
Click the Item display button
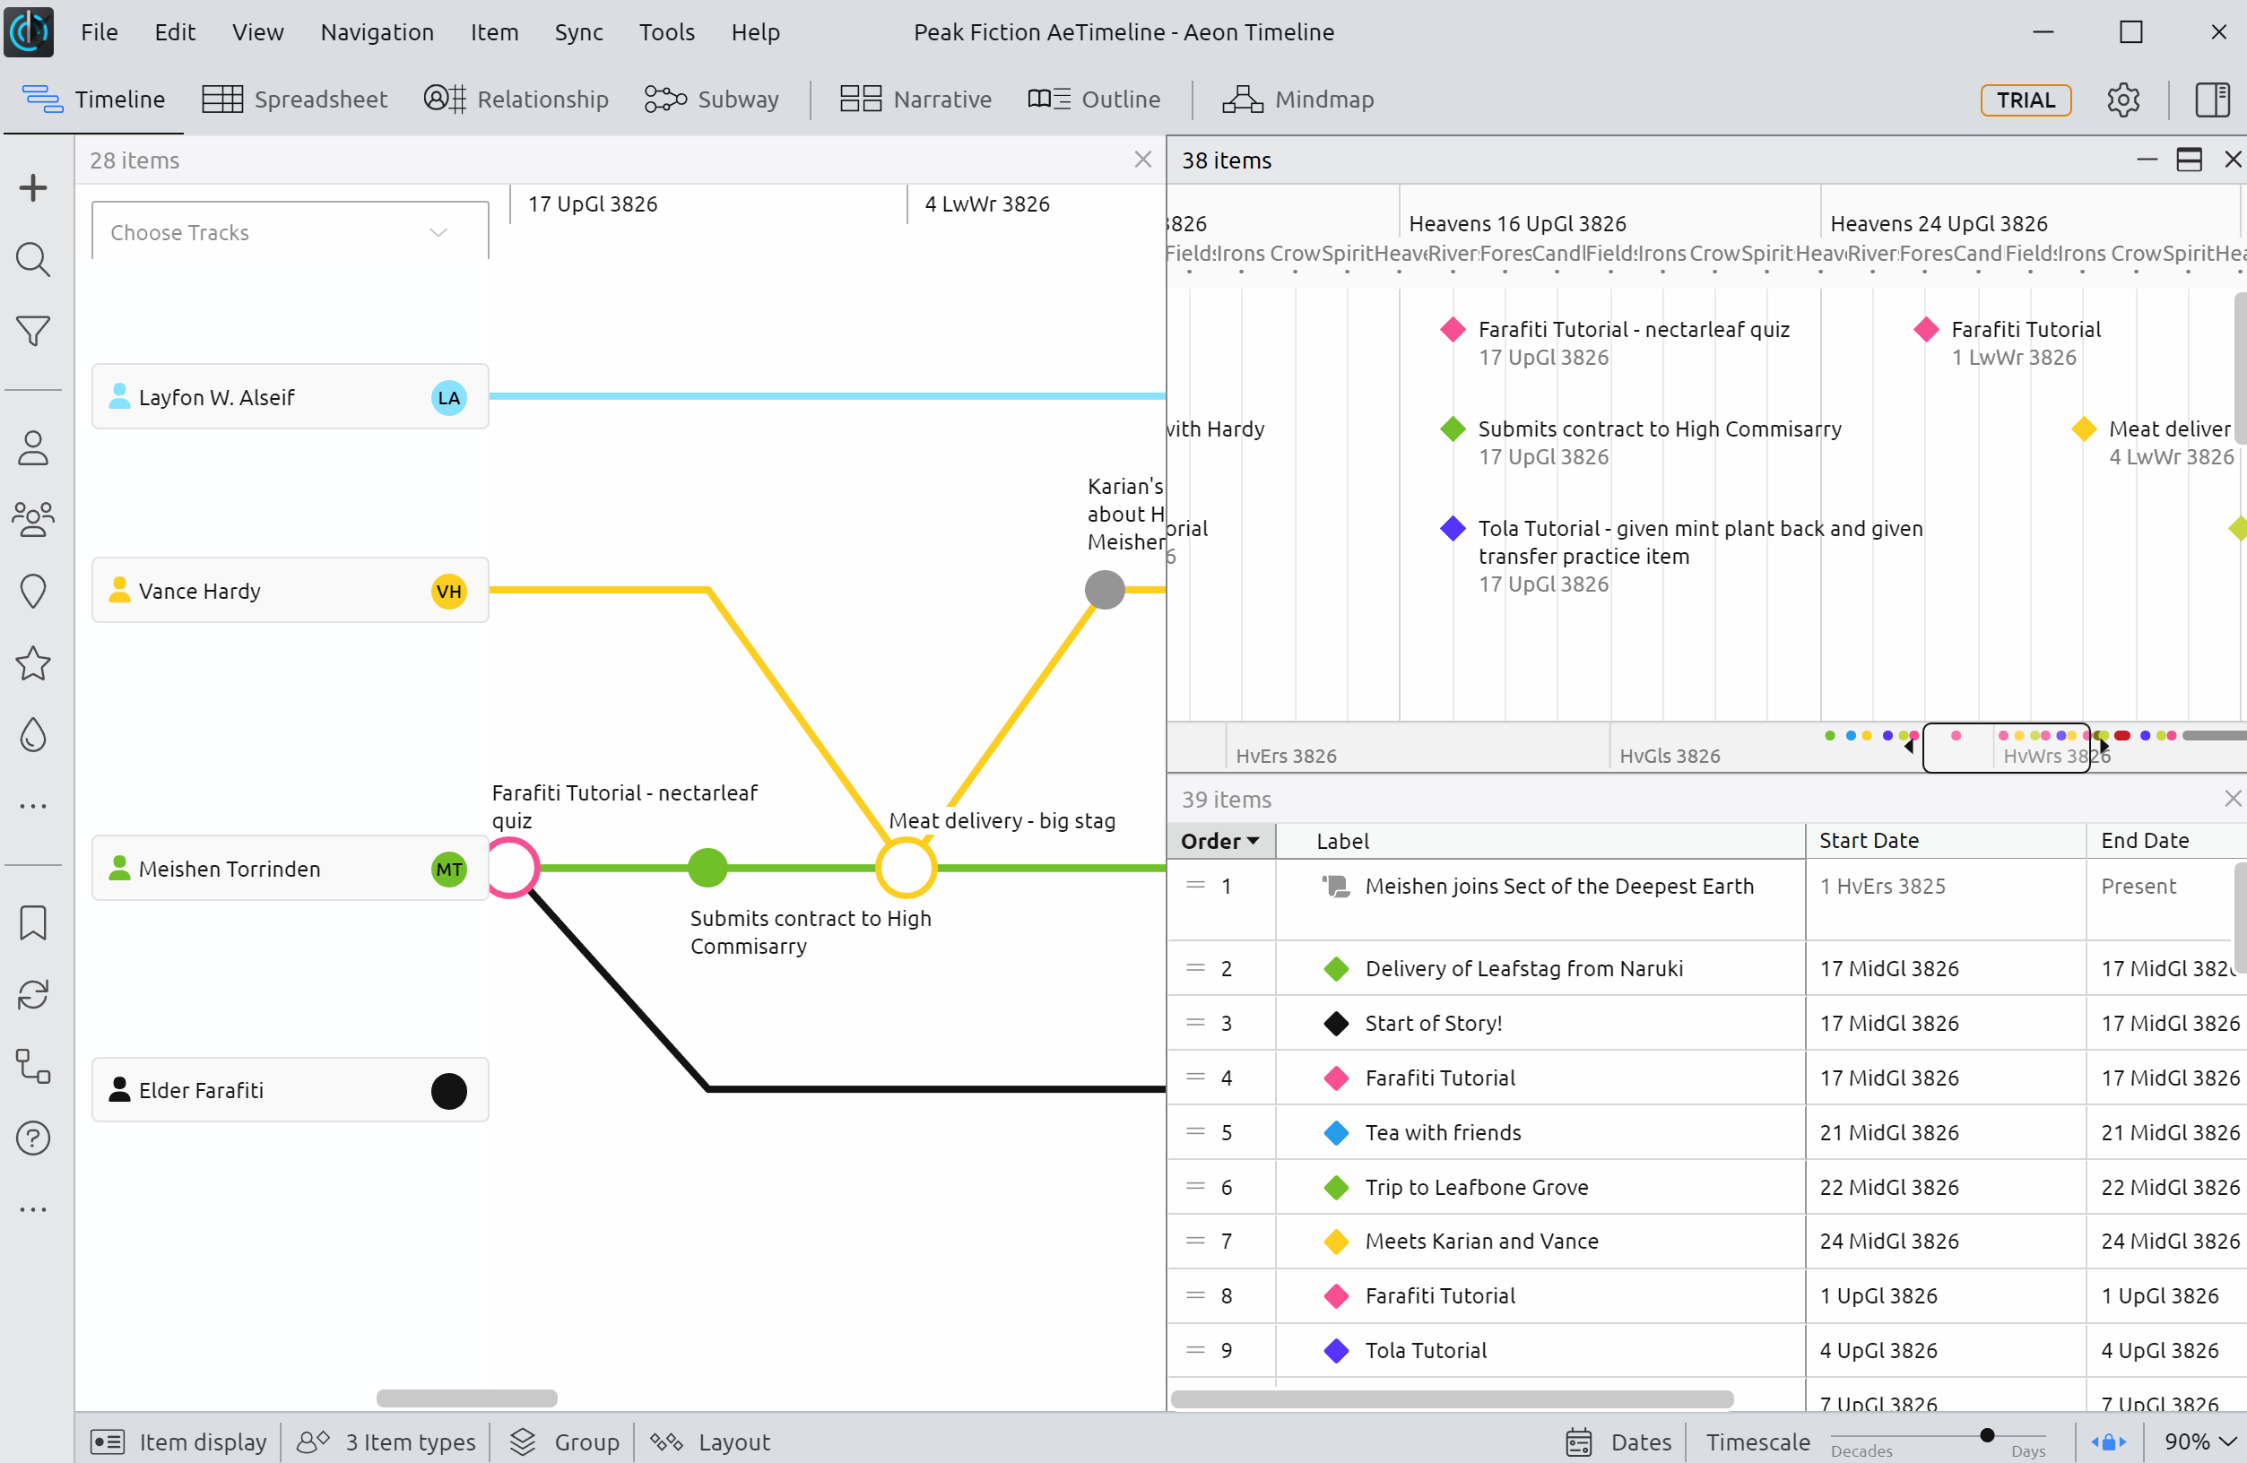[179, 1441]
